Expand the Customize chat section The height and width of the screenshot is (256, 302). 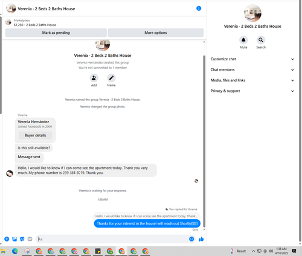[x=252, y=59]
